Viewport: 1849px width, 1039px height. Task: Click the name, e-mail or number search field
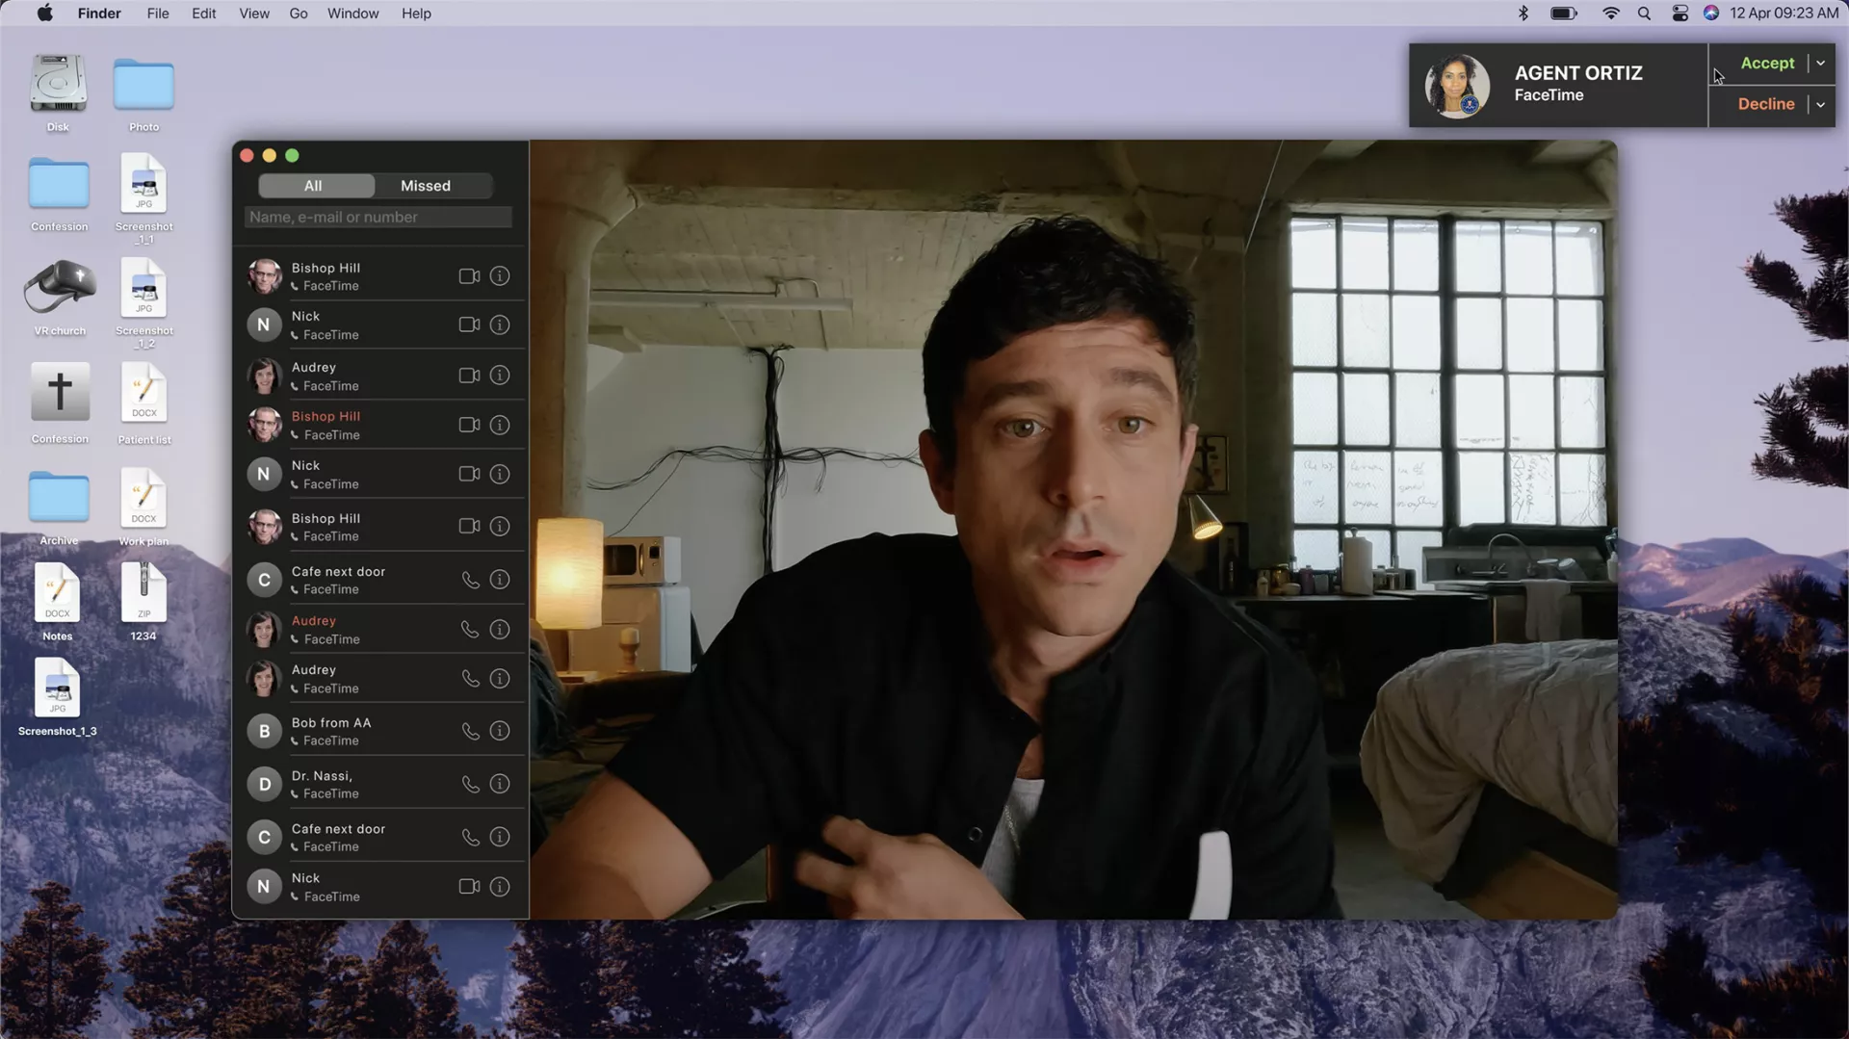pos(378,218)
